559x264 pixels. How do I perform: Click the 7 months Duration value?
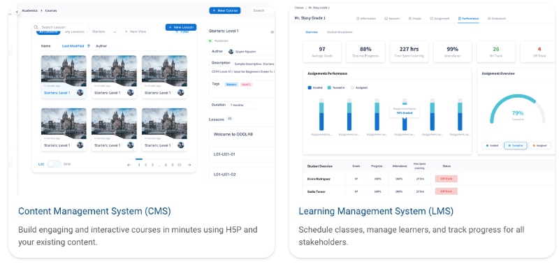click(236, 105)
